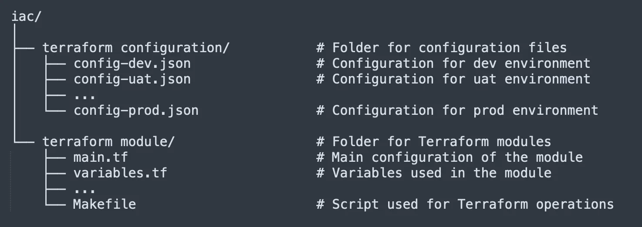The height and width of the screenshot is (227, 642).
Task: Click the tree branch connector before Makefile
Action: (55, 203)
